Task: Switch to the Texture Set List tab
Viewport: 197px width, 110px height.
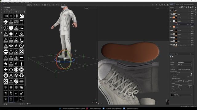Action: click(x=179, y=5)
